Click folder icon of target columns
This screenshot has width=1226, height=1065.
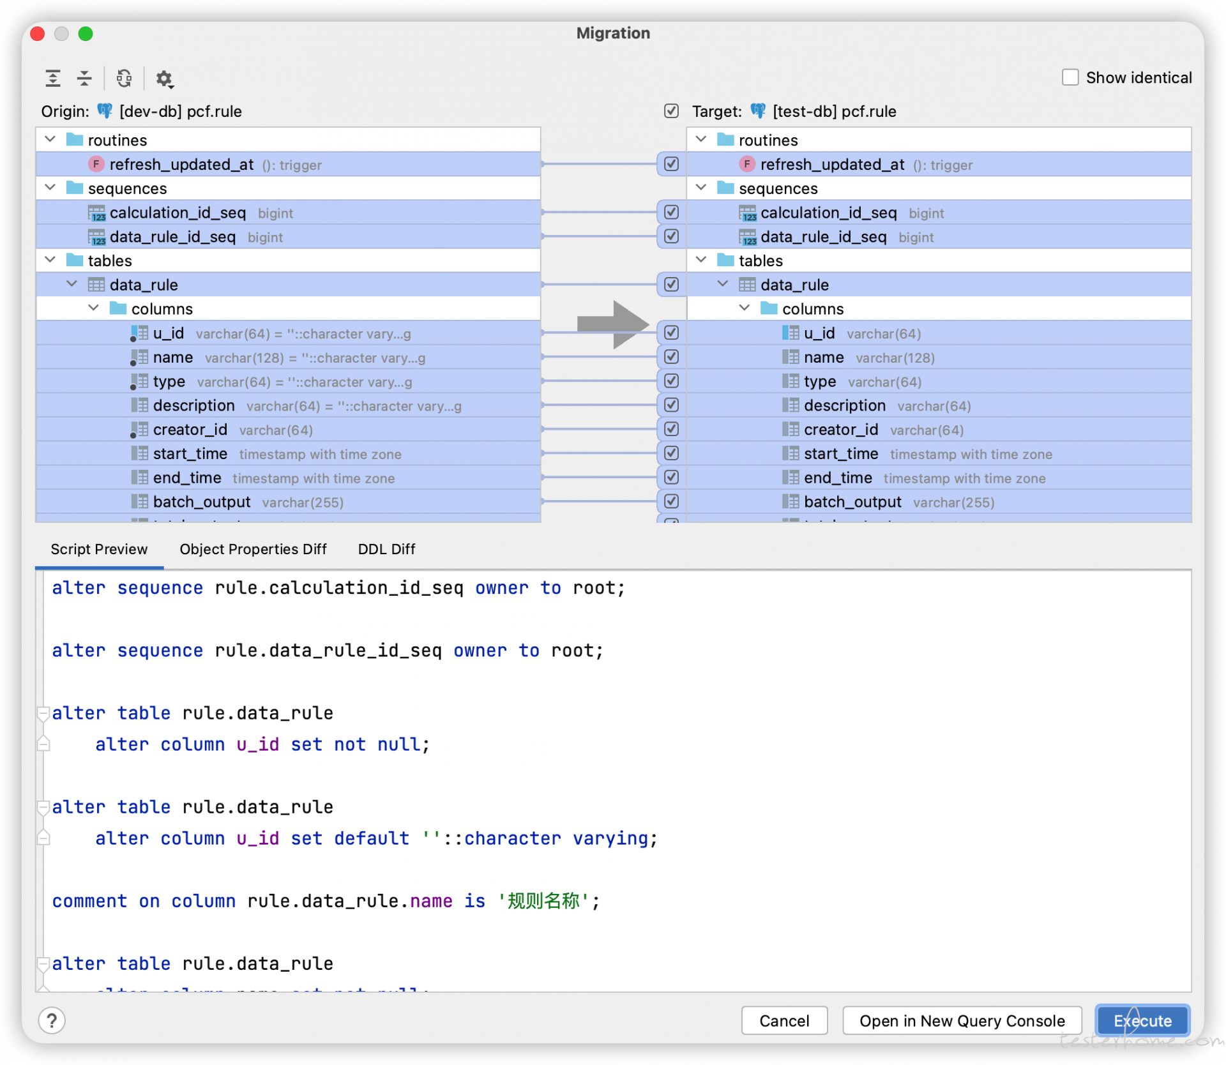tap(769, 308)
